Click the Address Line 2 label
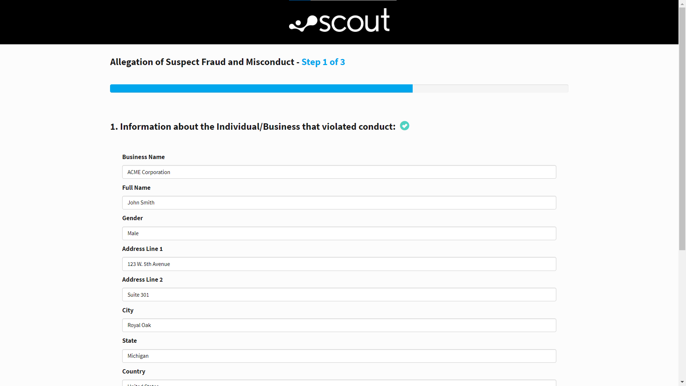 [142, 279]
